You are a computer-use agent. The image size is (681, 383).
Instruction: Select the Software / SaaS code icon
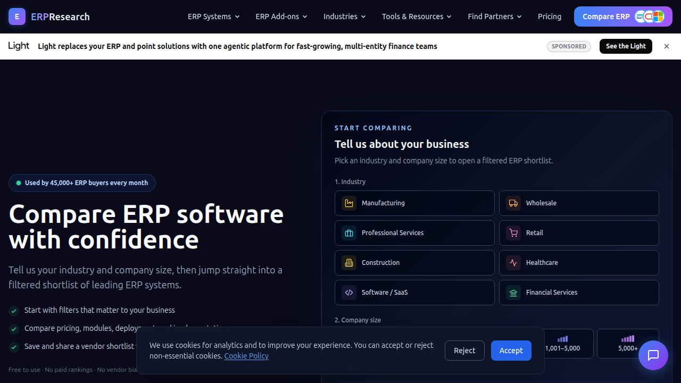pos(349,293)
